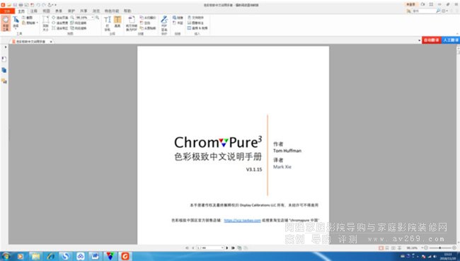The image size is (460, 261).
Task: Open the orange 文件 (File) menu
Action: [7, 11]
